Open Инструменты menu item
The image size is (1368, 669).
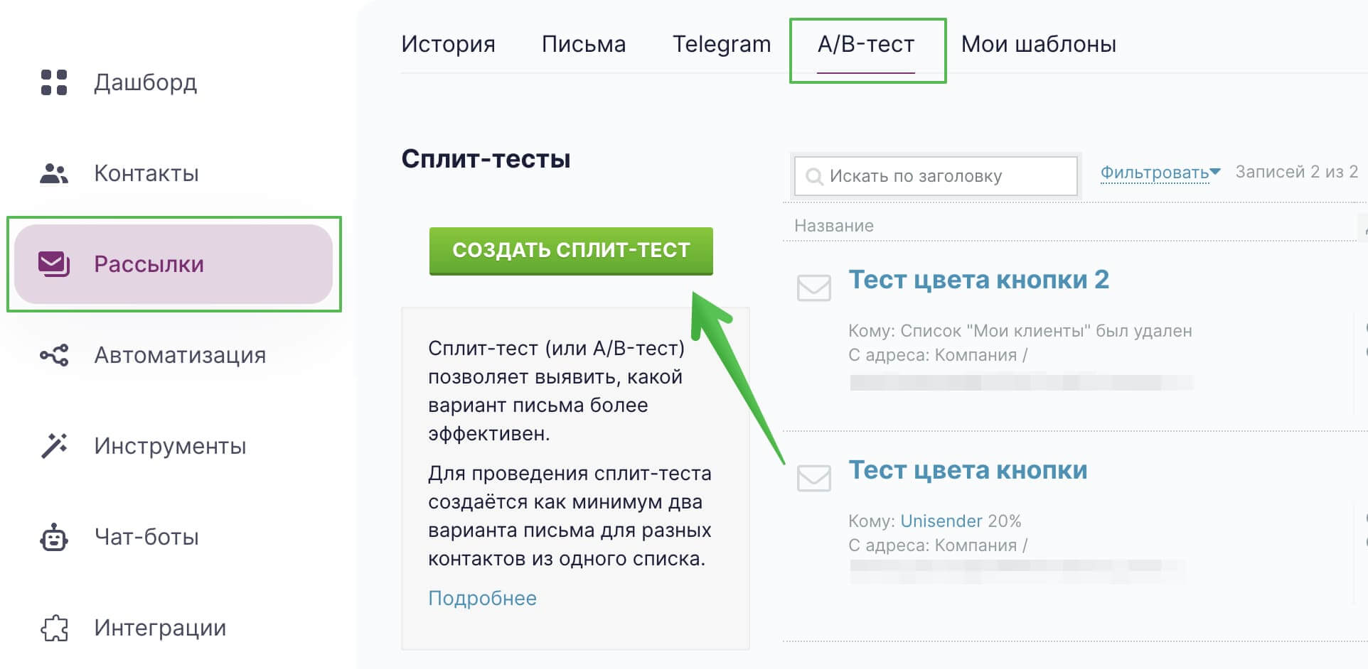click(170, 446)
